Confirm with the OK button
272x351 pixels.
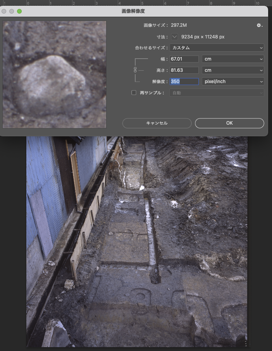(x=229, y=123)
